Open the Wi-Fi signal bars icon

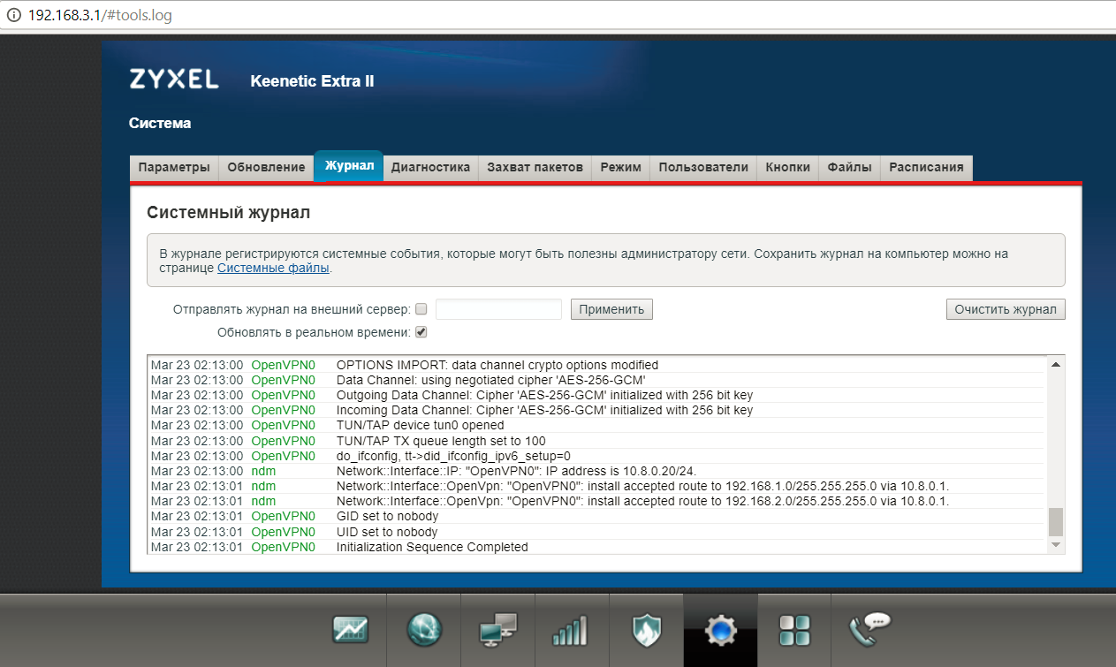572,630
